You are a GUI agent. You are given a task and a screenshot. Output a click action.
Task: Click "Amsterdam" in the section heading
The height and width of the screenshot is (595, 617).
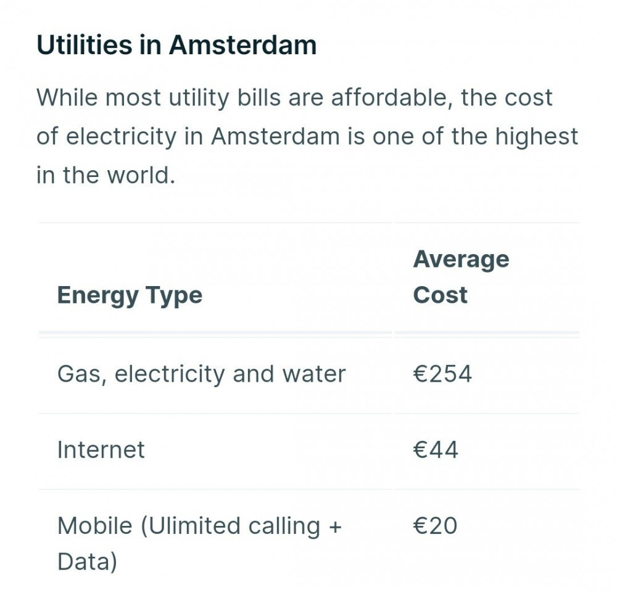coord(242,46)
